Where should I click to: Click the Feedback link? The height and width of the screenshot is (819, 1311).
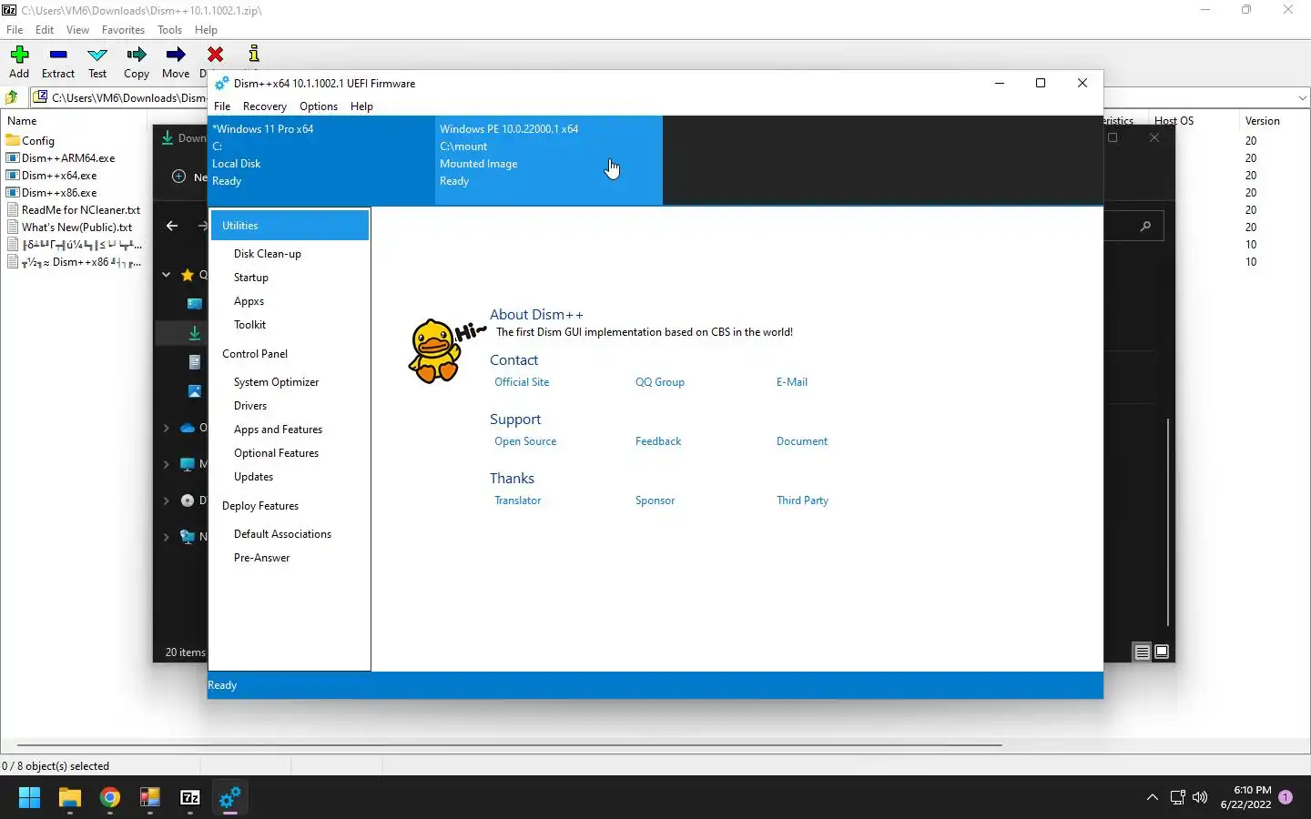[658, 441]
